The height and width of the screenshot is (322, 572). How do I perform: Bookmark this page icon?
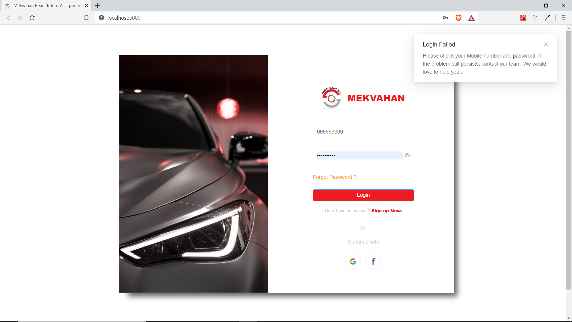86,18
